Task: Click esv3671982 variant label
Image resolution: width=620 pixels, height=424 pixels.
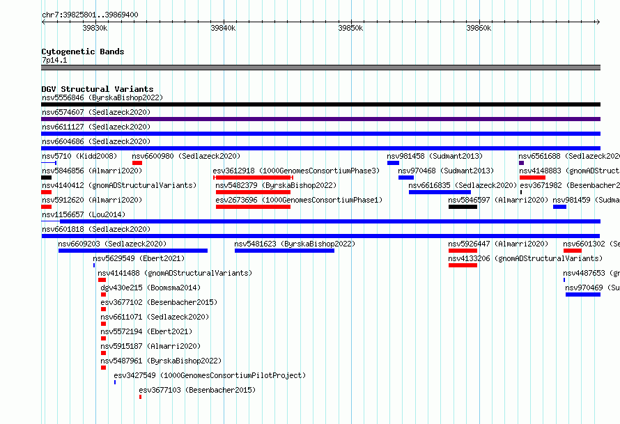Action: [x=570, y=185]
